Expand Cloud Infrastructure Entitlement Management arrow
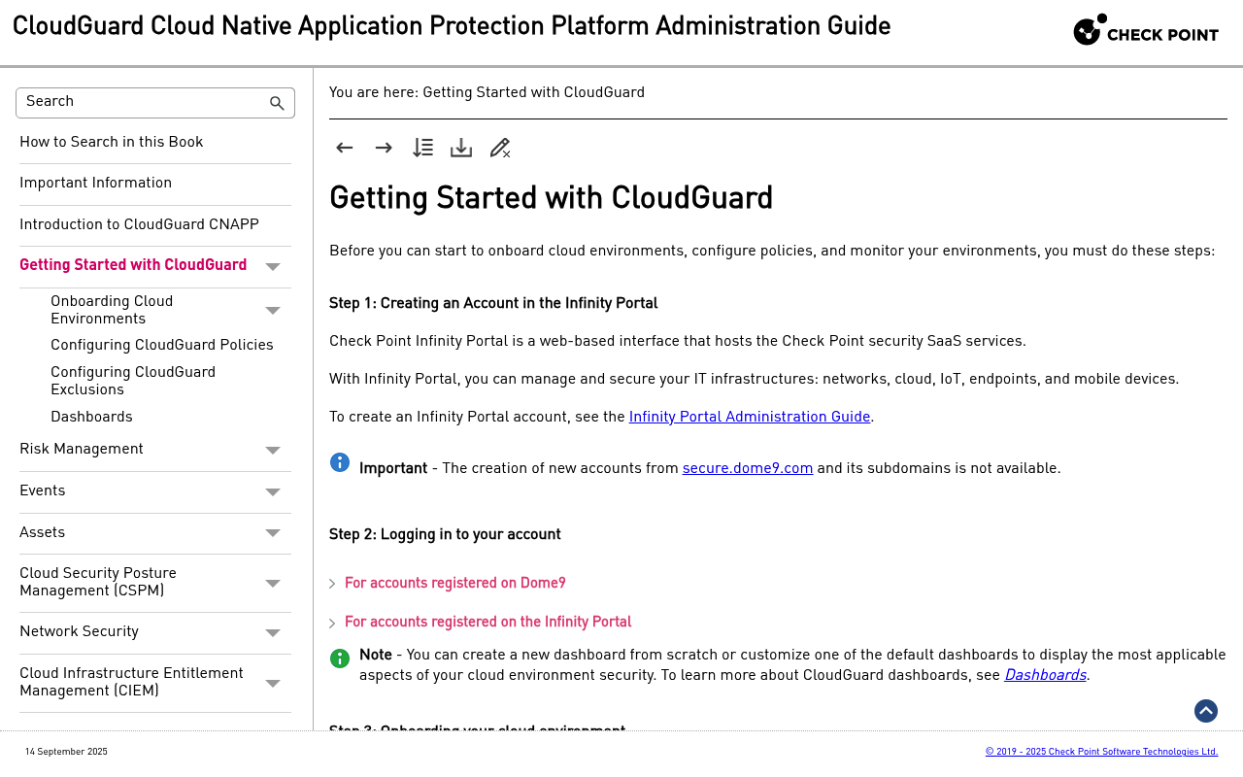 273,684
